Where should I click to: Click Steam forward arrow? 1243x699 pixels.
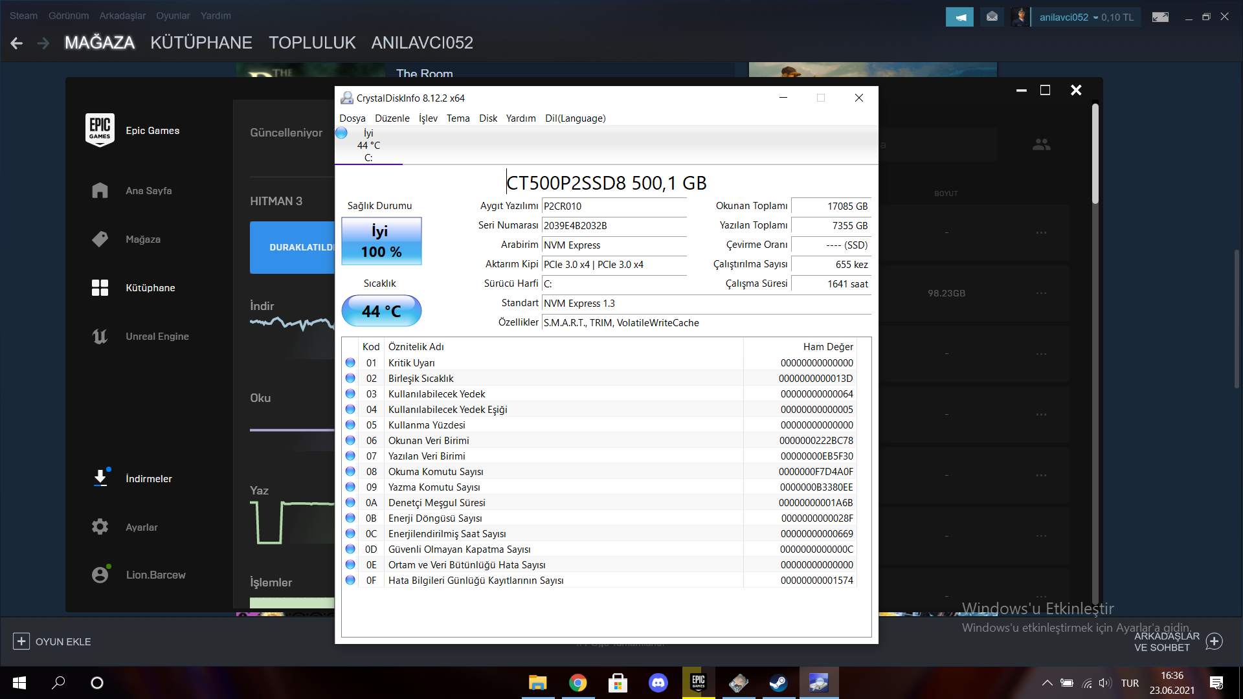tap(43, 43)
